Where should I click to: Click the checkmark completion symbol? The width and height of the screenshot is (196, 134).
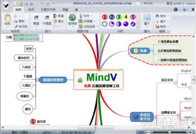tap(133, 24)
